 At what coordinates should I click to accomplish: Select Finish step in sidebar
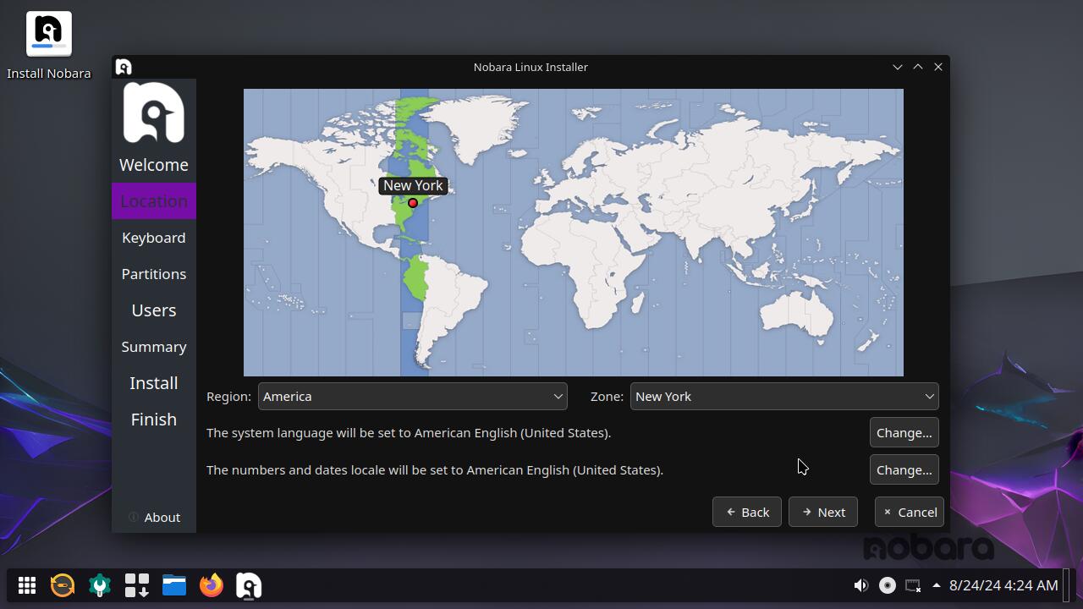click(154, 420)
